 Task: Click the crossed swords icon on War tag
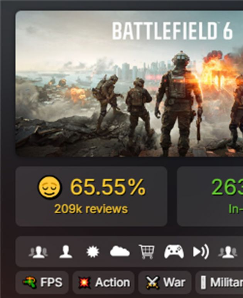click(152, 283)
